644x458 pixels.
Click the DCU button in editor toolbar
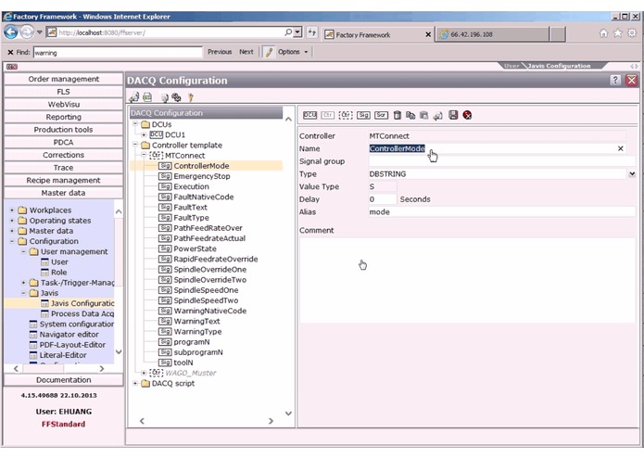[x=309, y=115]
